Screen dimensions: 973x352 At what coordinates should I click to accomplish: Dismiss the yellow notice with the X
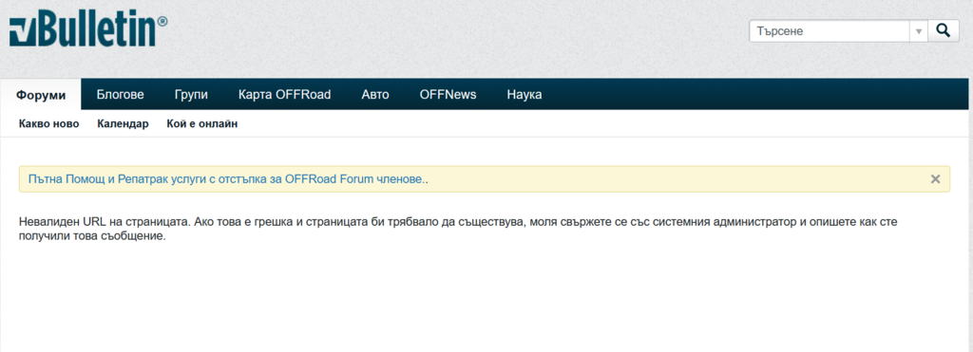click(x=935, y=179)
